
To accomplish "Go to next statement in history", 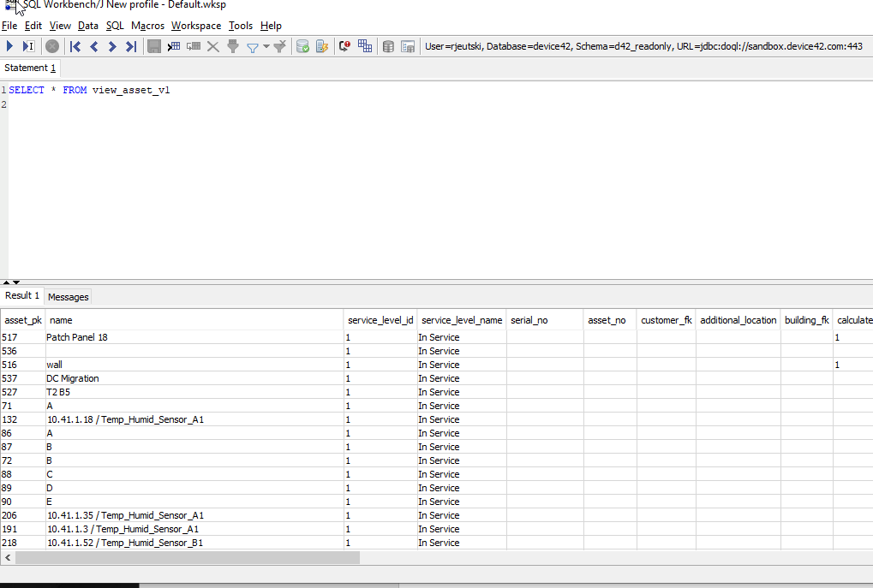I will (x=112, y=46).
